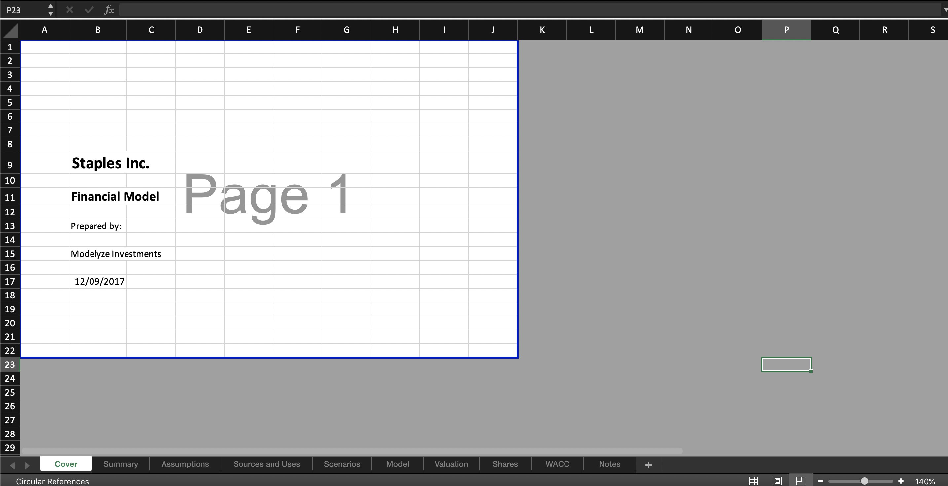Click the Name Box showing P23

[x=24, y=10]
